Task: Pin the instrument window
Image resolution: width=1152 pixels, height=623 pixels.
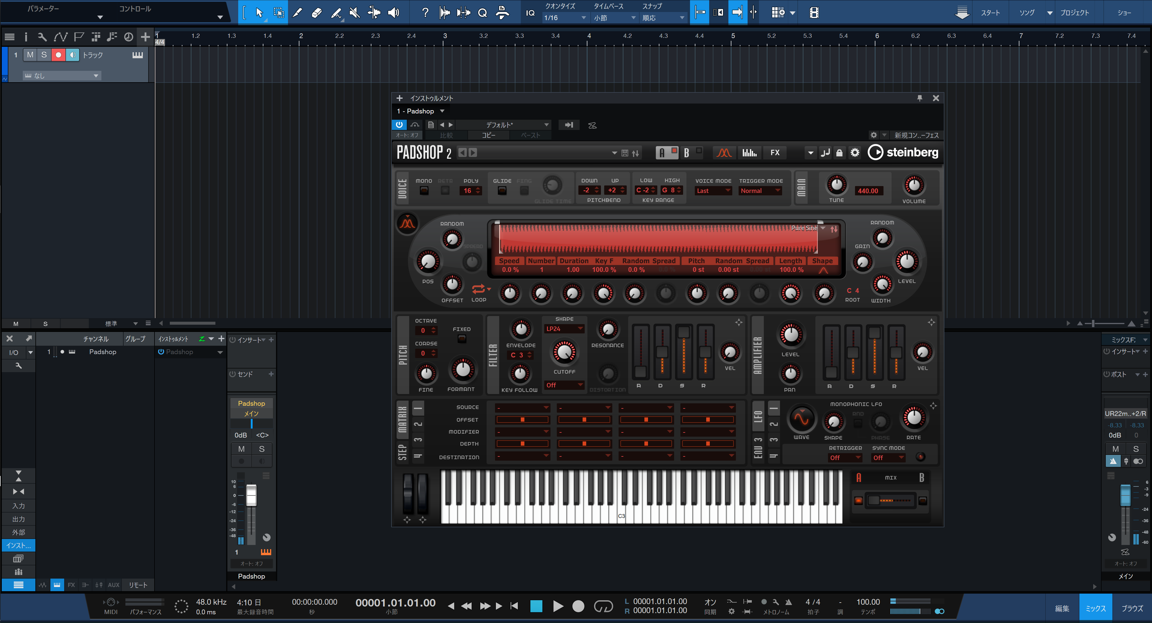Action: [x=919, y=98]
